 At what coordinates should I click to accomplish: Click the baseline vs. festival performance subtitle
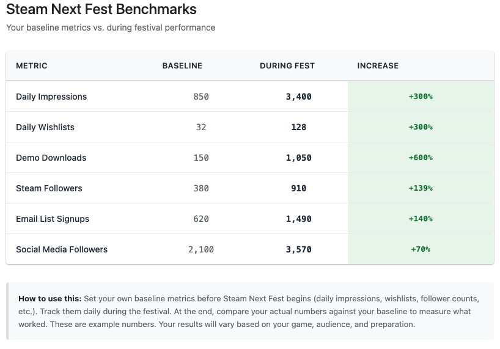click(x=111, y=28)
